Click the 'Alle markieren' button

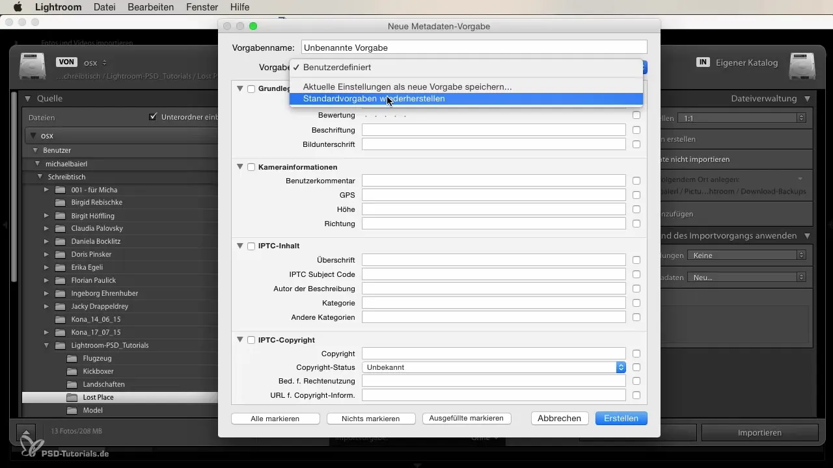(275, 419)
